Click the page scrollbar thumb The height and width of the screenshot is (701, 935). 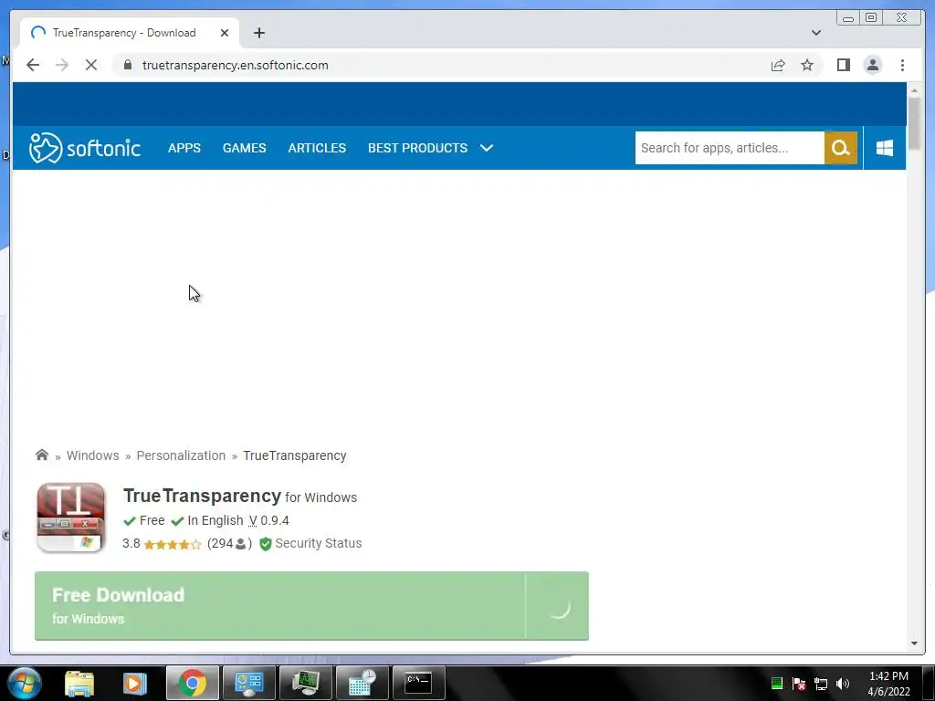point(914,123)
